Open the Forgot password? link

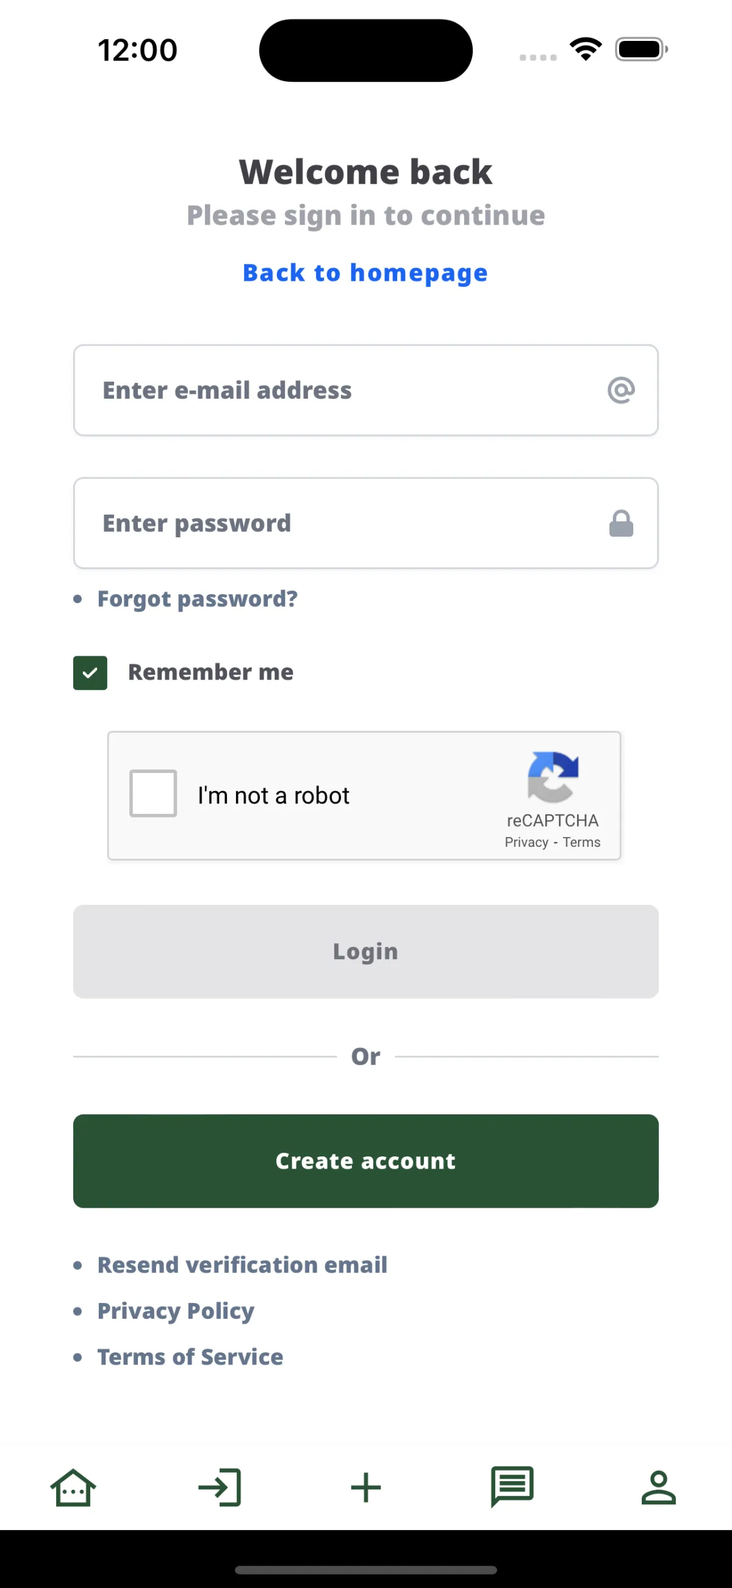pyautogui.click(x=197, y=599)
